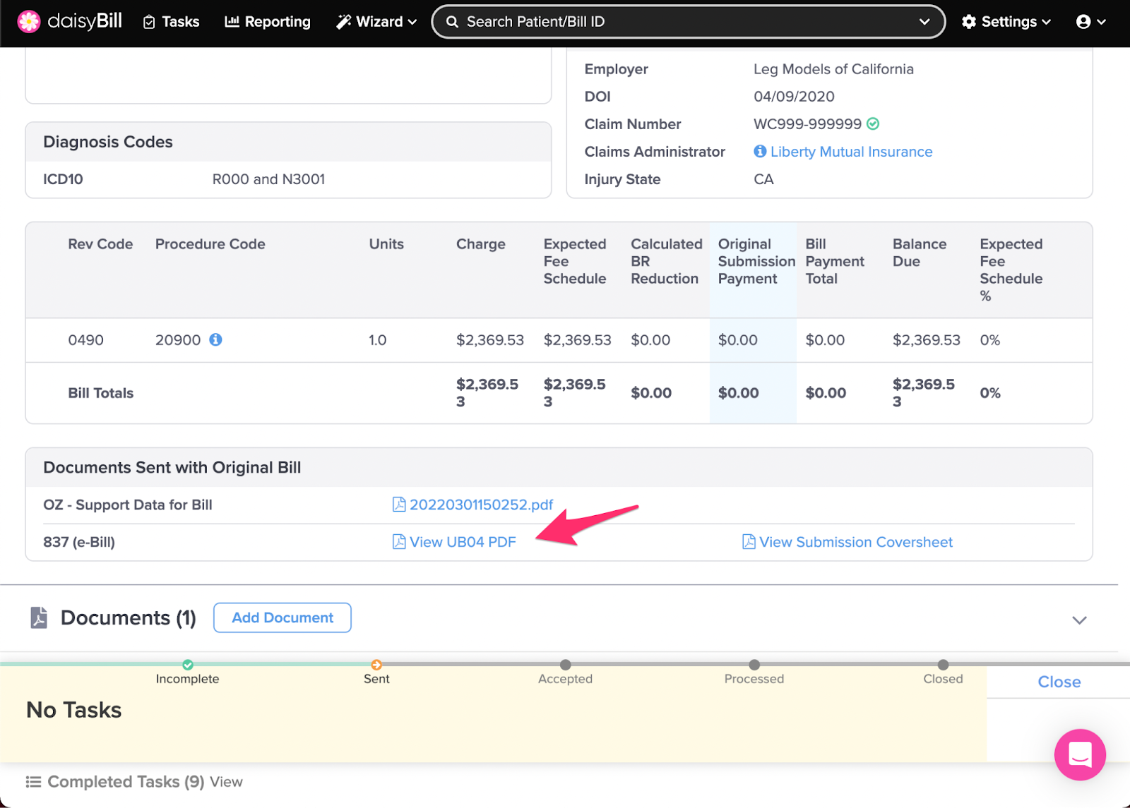
Task: Open the Wizard dropdown menu
Action: [376, 22]
